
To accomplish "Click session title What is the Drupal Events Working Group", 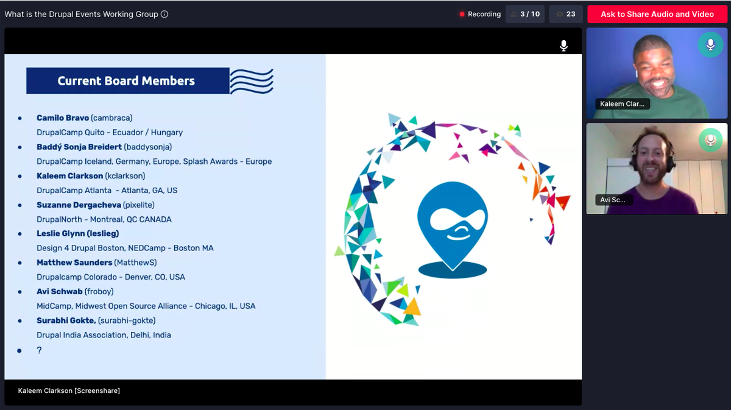I will coord(81,14).
